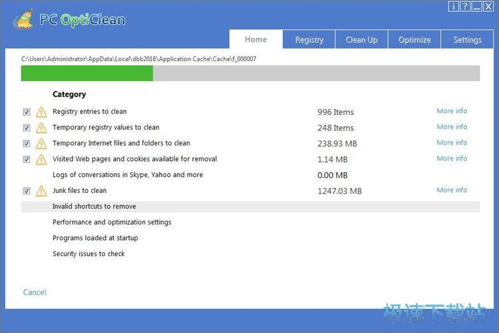Open the info button in title bar
The height and width of the screenshot is (333, 499).
(x=454, y=6)
